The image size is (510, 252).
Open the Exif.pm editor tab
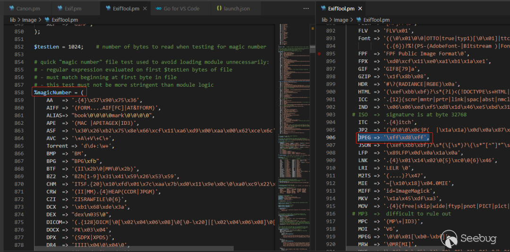coord(69,8)
